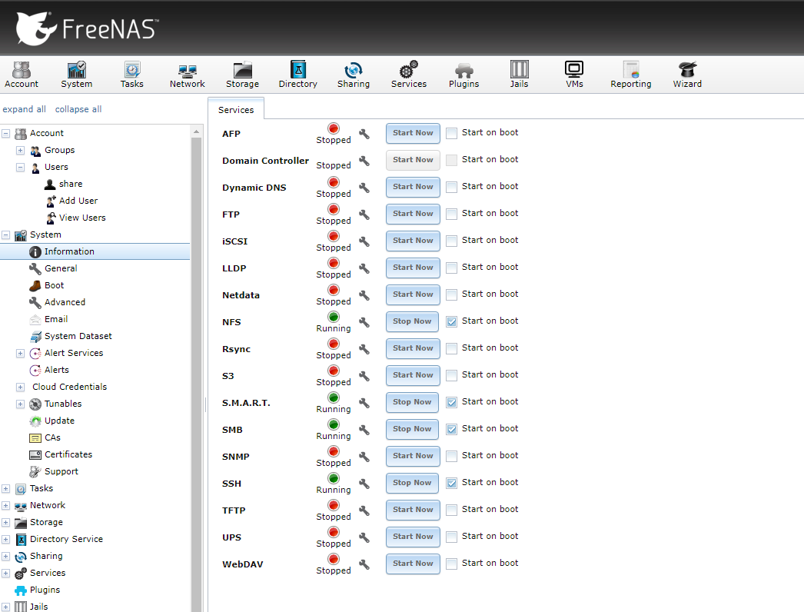Click the S.M.A.R.T. settings wrench icon
Image resolution: width=804 pixels, height=612 pixels.
(x=364, y=403)
